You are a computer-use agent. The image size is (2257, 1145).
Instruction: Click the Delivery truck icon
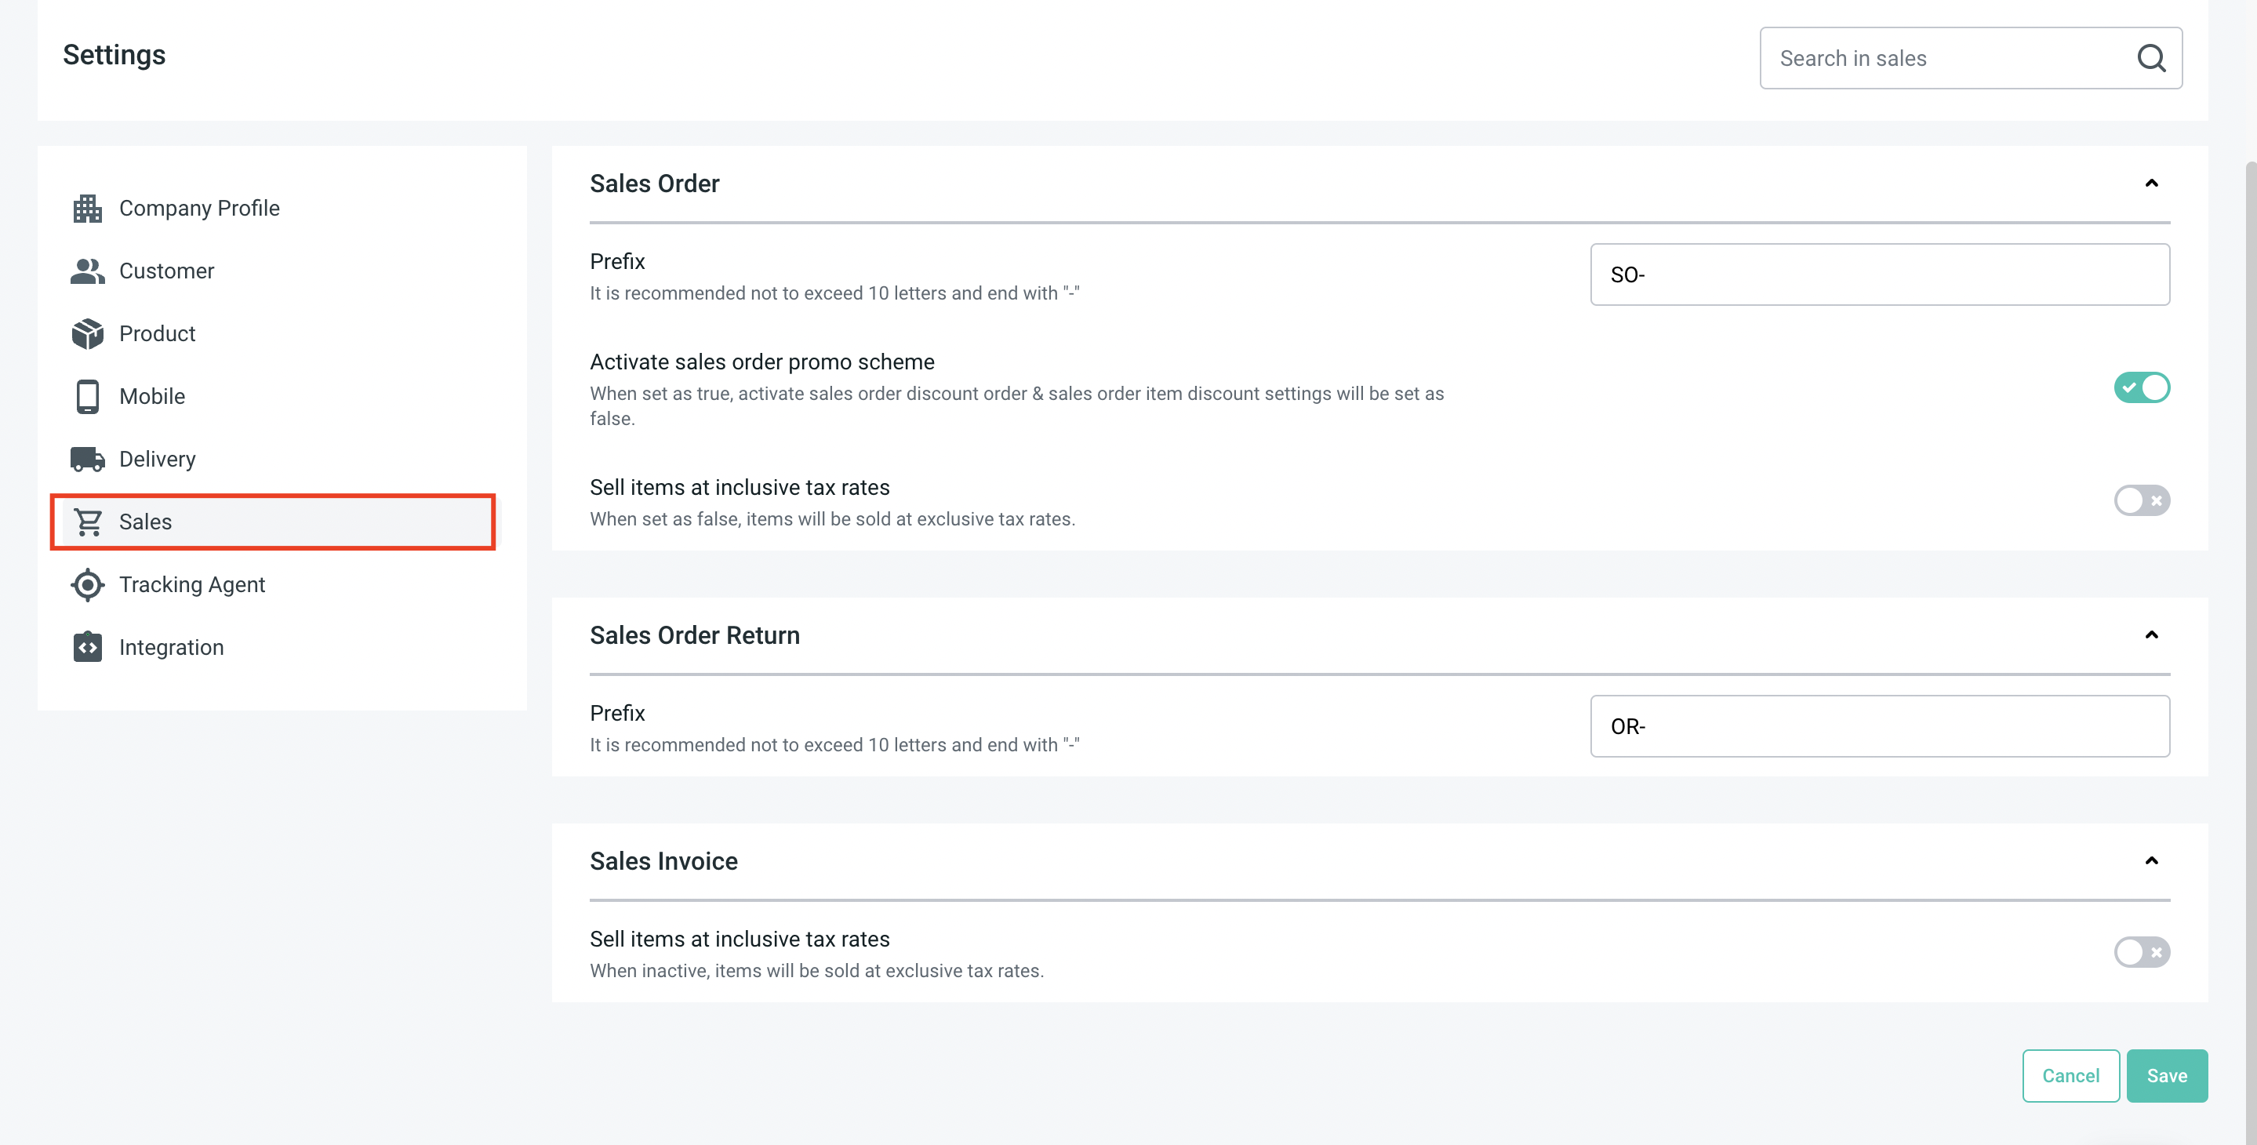tap(88, 459)
